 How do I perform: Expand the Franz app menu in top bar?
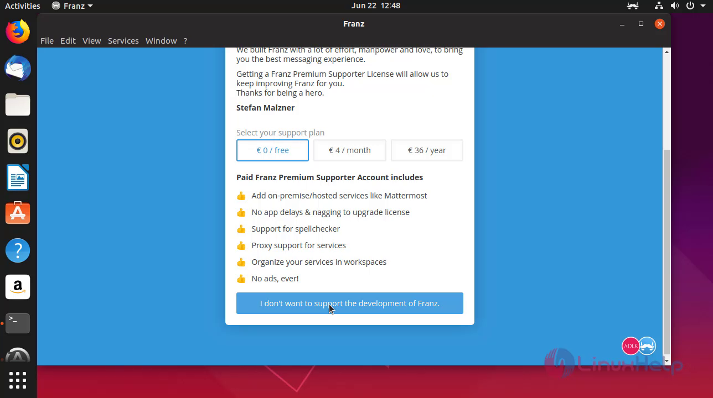point(73,6)
